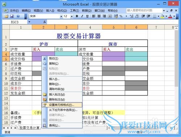Screen dimensions: 181x137
Task: Click the Increase Indent icon
Action: [x=148, y=16]
